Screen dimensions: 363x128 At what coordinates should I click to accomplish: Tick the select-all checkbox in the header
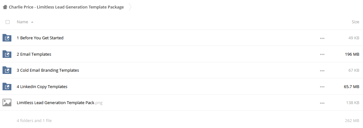tap(8, 22)
